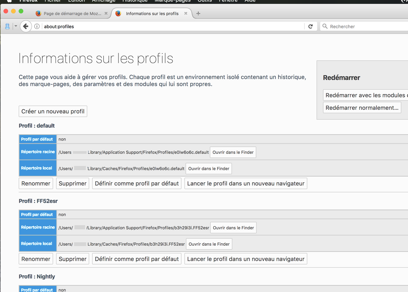
Task: Open the Marque-pages menu
Action: (172, 1)
